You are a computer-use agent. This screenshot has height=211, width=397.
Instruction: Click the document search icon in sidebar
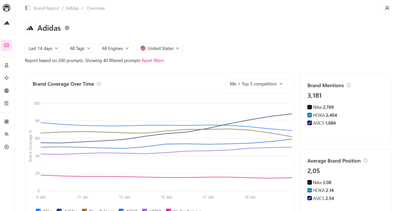click(x=7, y=104)
